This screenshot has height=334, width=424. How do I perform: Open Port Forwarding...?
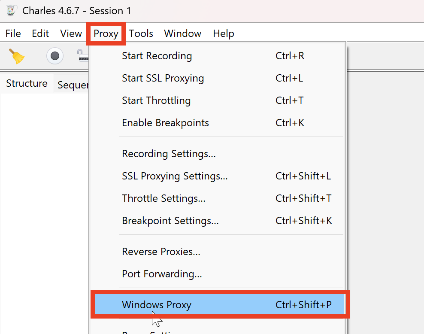pos(218,274)
